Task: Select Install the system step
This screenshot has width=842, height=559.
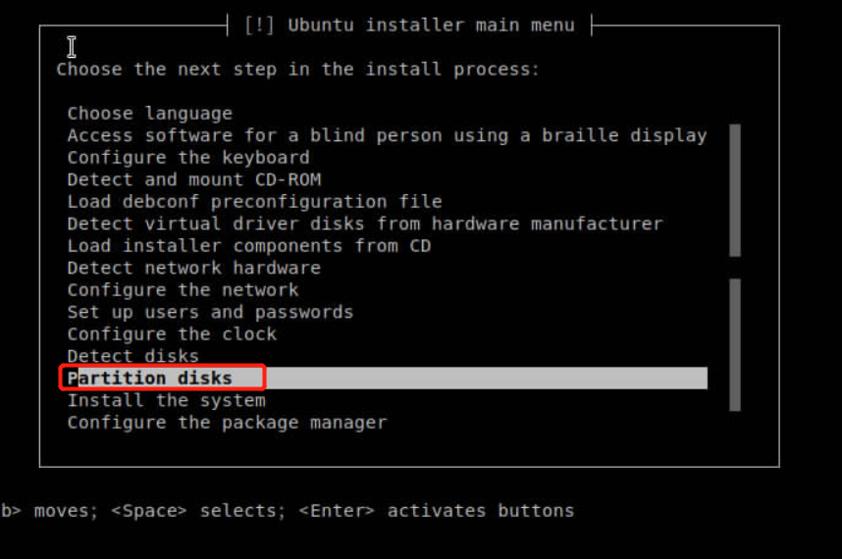Action: coord(167,400)
